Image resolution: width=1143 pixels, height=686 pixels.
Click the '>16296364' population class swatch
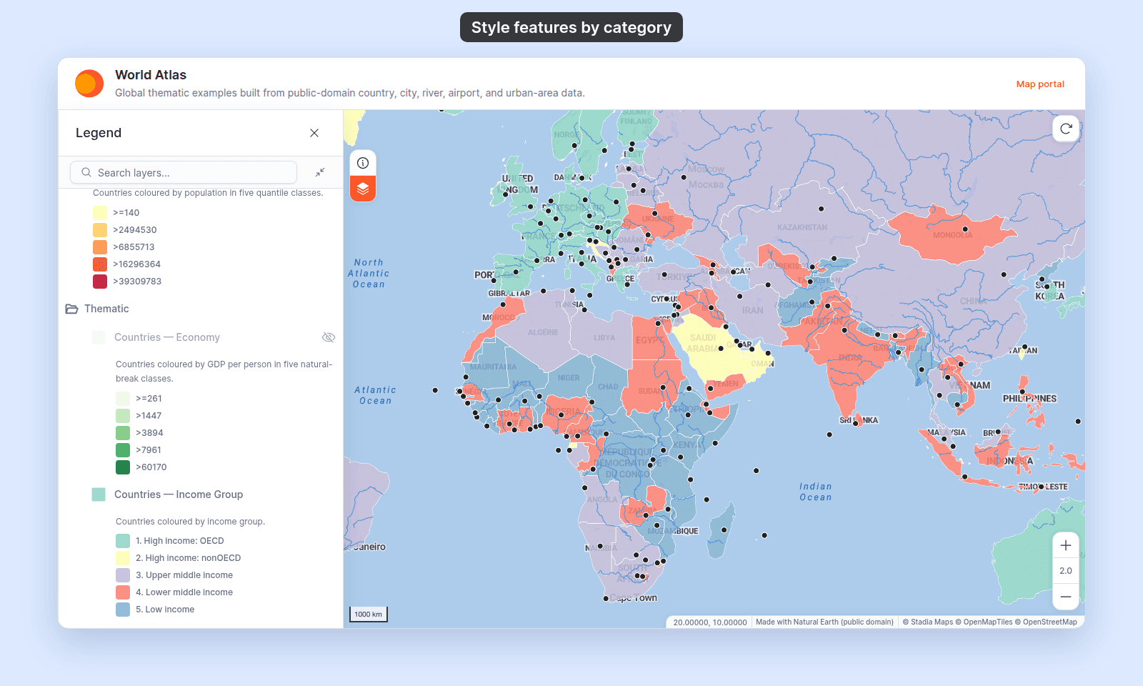coord(100,264)
